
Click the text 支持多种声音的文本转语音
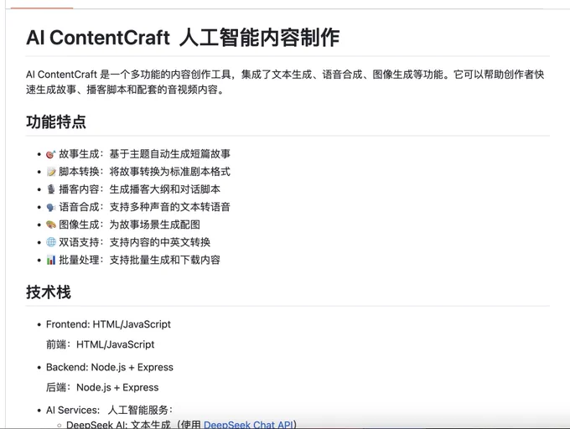tap(170, 207)
